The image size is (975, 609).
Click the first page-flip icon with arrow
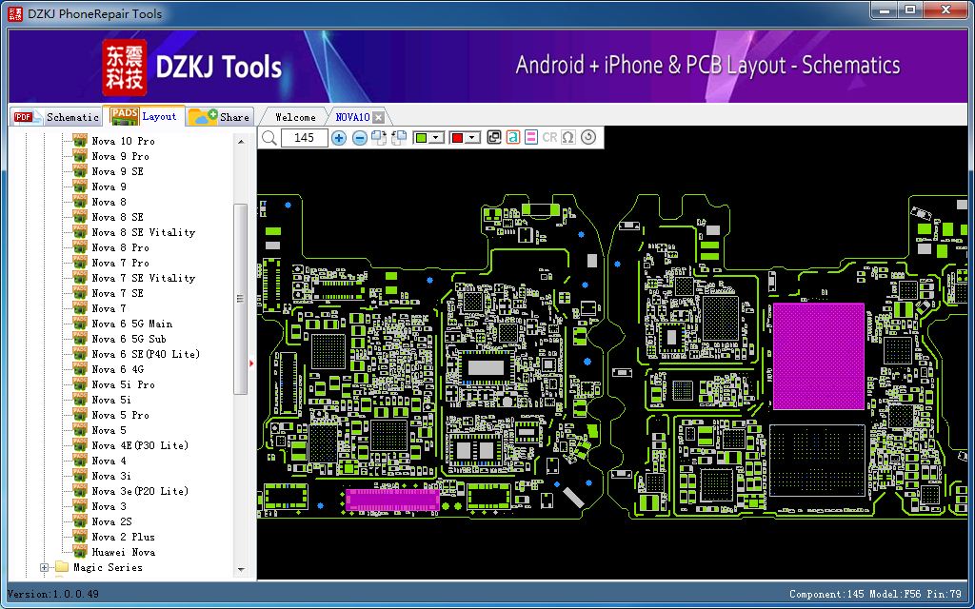coord(379,137)
